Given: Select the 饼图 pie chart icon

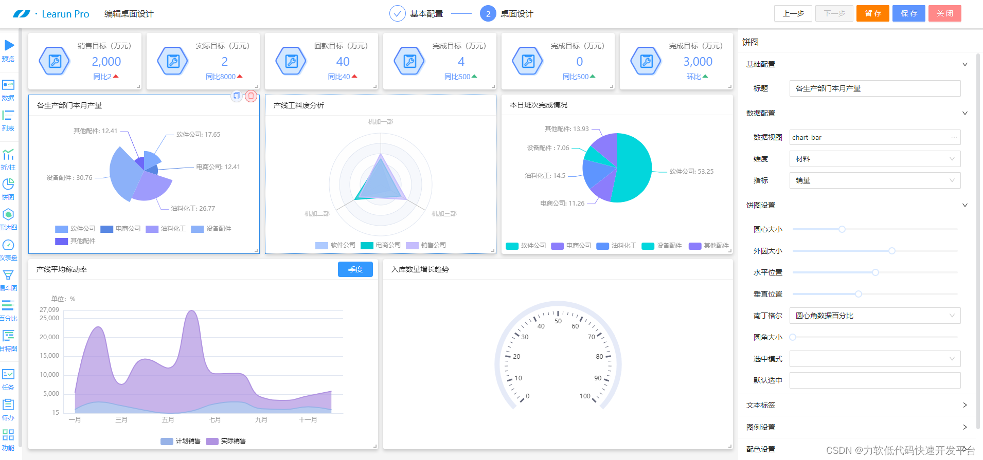Looking at the screenshot, I should [x=8, y=184].
